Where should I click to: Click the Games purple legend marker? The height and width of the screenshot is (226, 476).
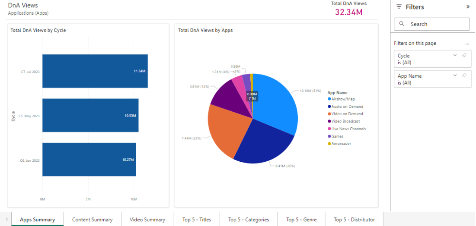[x=329, y=136]
